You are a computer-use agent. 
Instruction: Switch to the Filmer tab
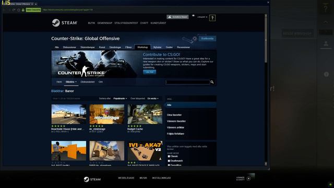[128, 48]
